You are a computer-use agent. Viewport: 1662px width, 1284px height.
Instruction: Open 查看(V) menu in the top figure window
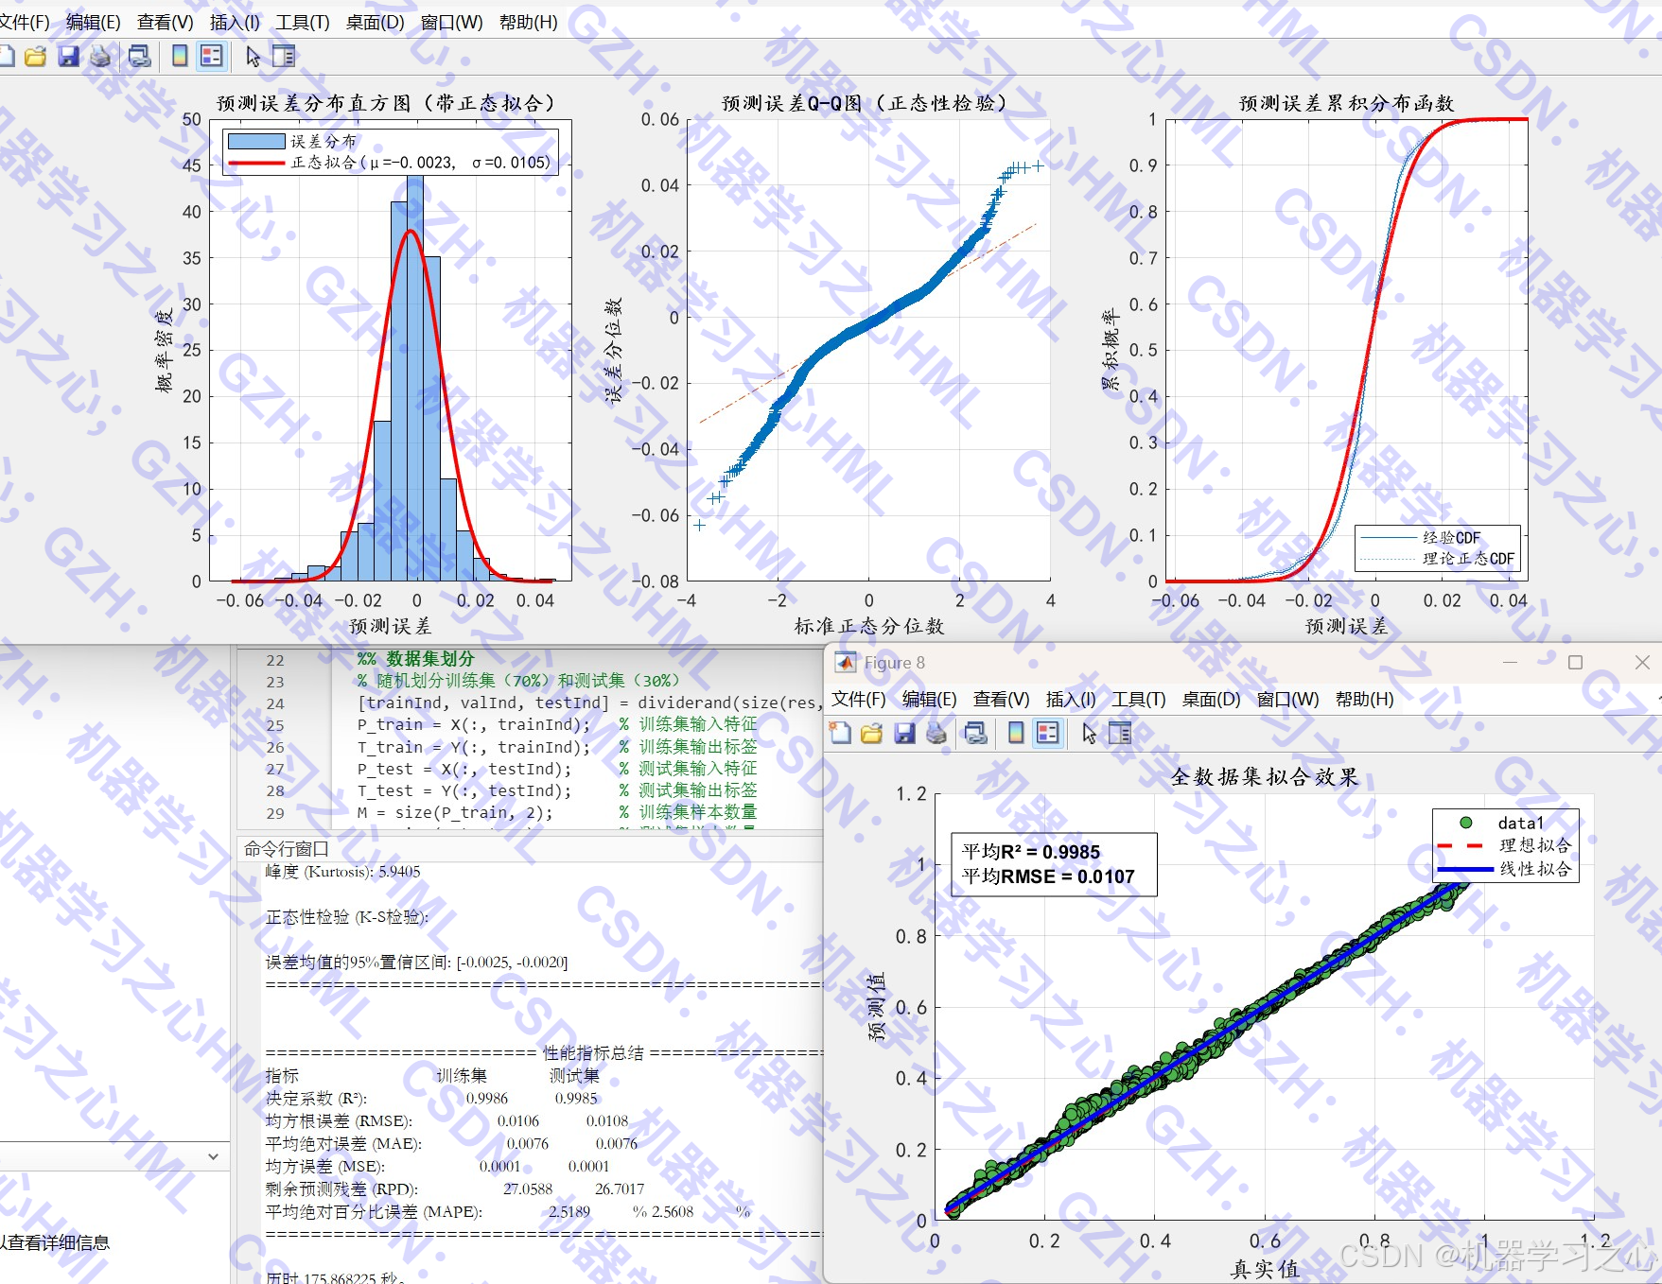pyautogui.click(x=165, y=22)
